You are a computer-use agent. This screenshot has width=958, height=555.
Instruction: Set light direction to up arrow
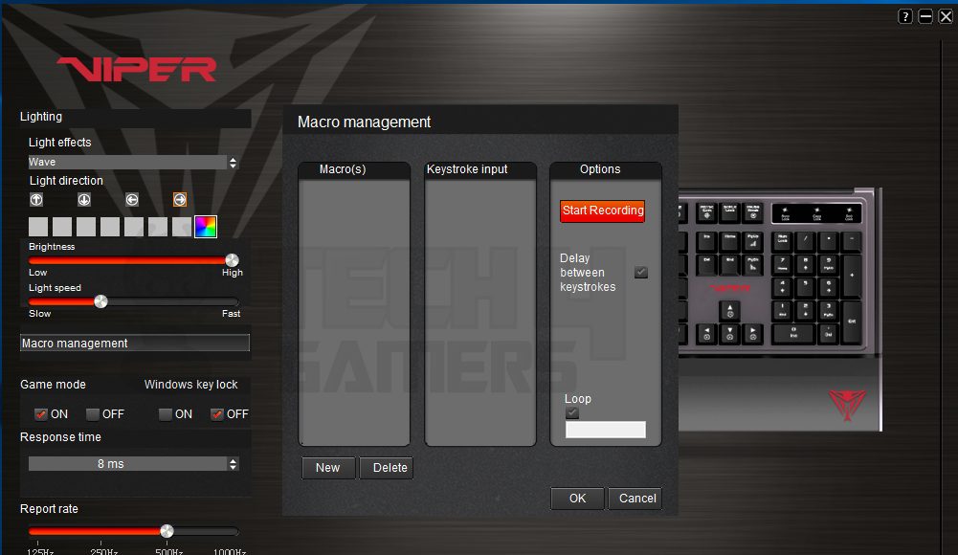coord(36,199)
